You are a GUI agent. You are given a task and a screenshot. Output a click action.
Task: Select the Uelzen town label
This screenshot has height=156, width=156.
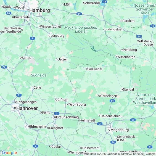coord(63,59)
